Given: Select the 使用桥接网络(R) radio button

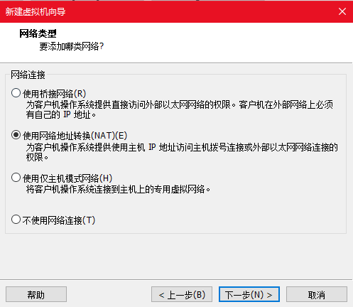Looking at the screenshot, I should tap(16, 93).
